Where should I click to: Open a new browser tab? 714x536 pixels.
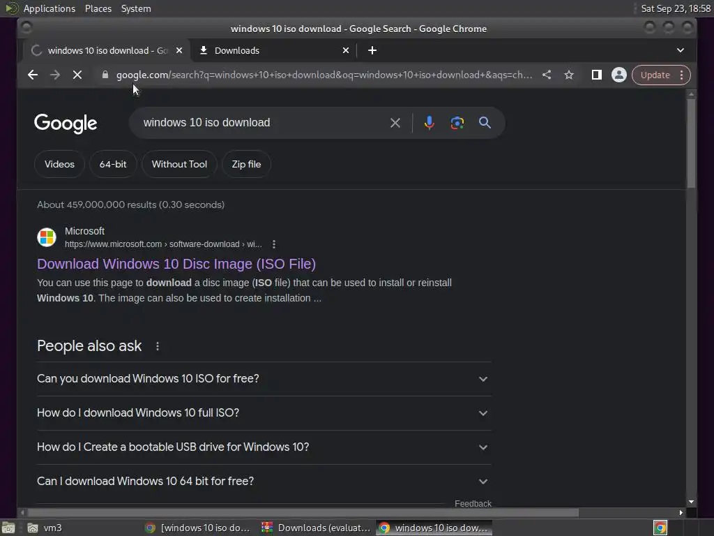[372, 50]
